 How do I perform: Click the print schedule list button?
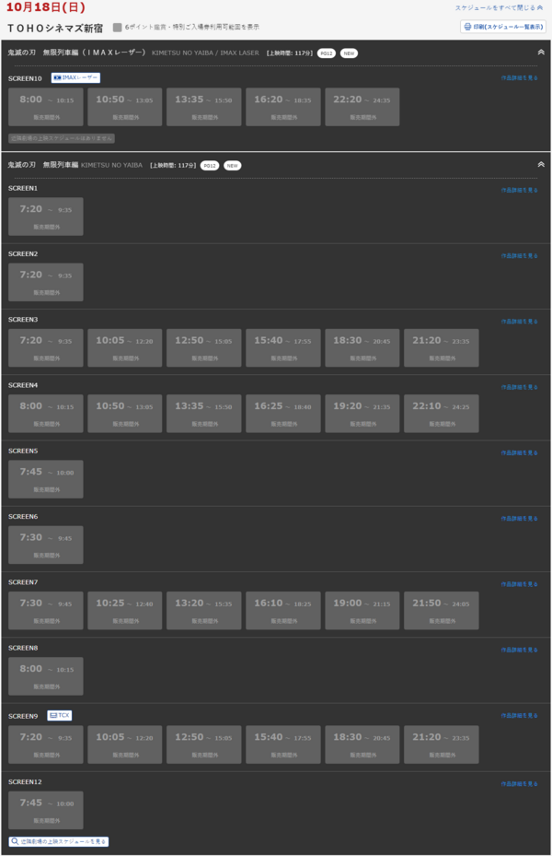pos(503,27)
